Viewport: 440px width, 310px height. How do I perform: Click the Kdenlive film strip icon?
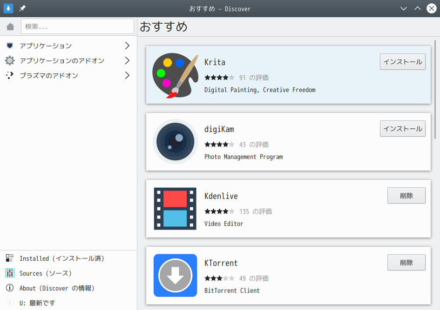[x=175, y=209]
